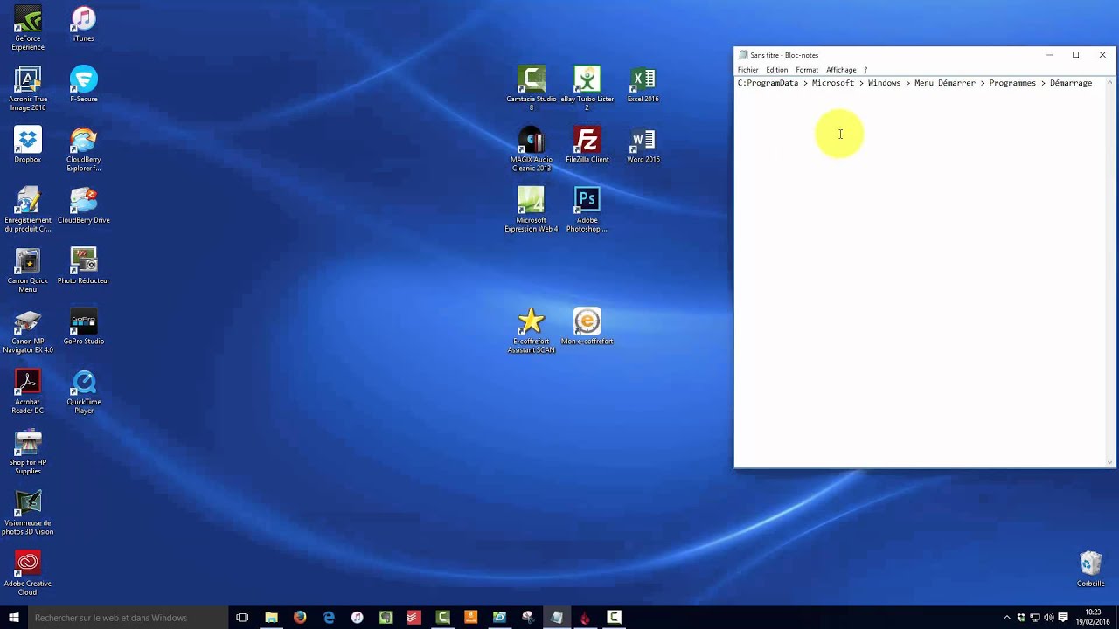Place cursor in the Bloc-notes path text line
Image resolution: width=1119 pixels, height=629 pixels.
(x=914, y=83)
